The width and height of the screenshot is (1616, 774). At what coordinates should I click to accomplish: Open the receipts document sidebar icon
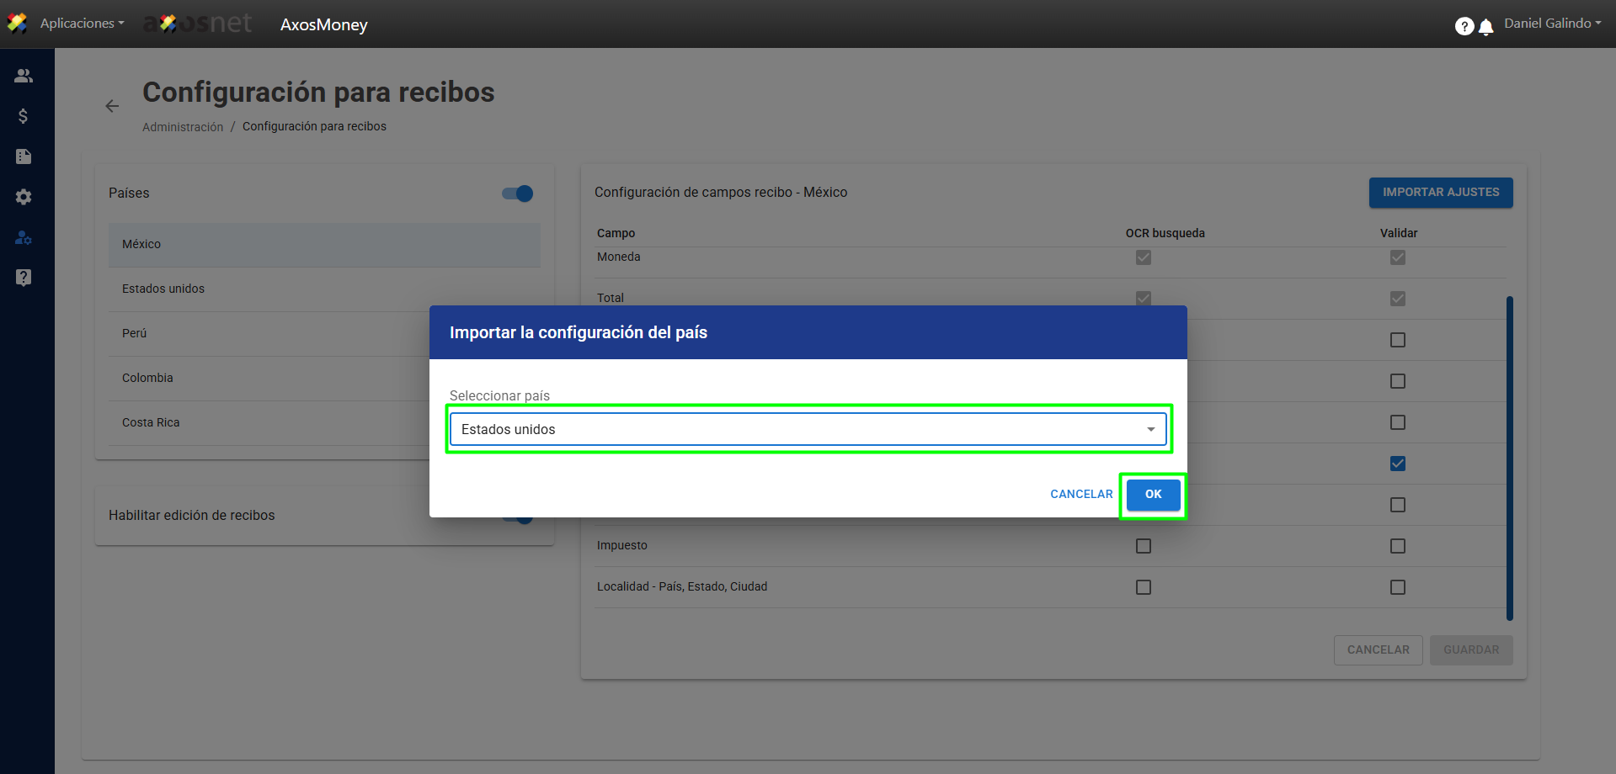(x=24, y=156)
